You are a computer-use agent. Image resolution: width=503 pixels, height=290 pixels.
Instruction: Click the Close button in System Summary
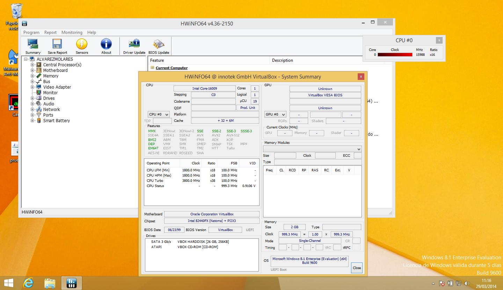click(x=357, y=268)
